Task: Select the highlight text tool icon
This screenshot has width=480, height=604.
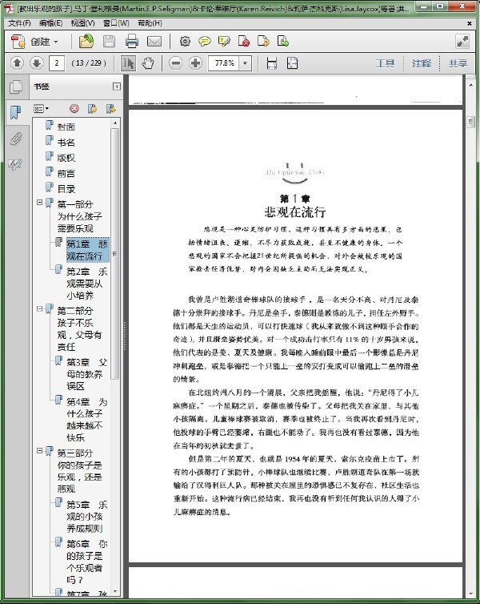Action: 224,41
